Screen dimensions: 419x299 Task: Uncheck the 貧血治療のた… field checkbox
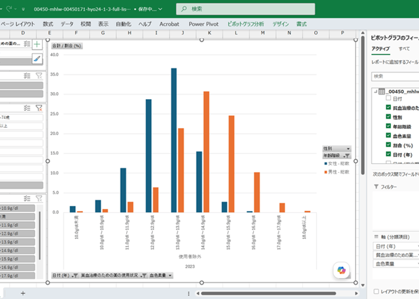(x=388, y=107)
